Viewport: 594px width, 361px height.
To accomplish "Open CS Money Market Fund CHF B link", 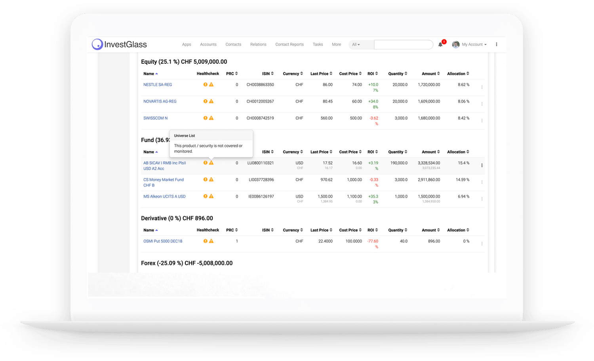I will tap(164, 182).
